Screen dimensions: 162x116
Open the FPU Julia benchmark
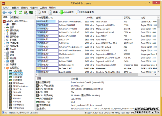pyautogui.click(x=15, y=102)
